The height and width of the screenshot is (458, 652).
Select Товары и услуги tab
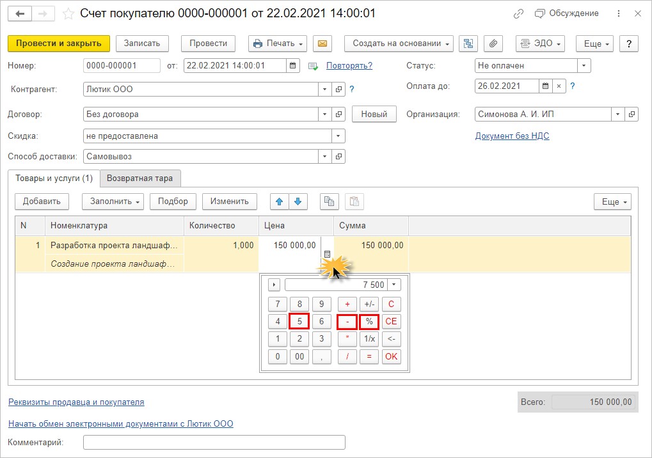click(54, 178)
